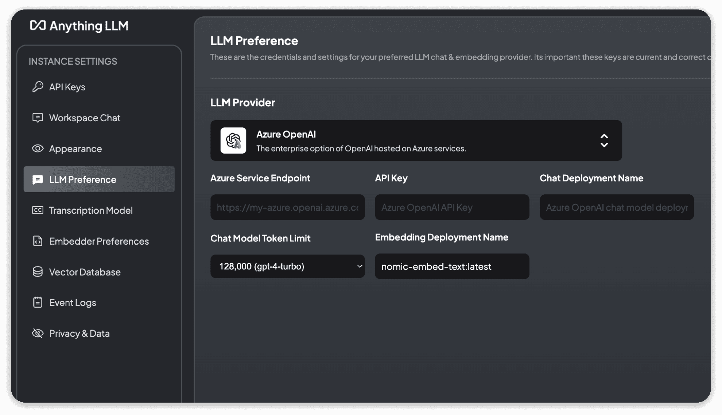Click the Embedding Deployment Name field
The image size is (722, 415).
point(452,266)
